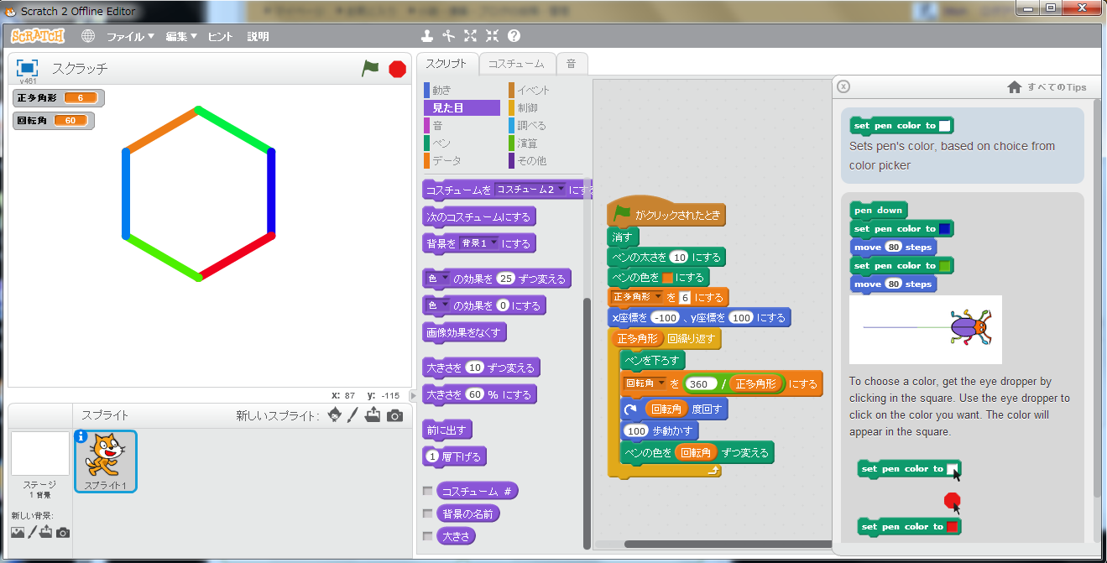Check the 背景の名前 reporter checkbox
The height and width of the screenshot is (563, 1107).
click(x=428, y=513)
